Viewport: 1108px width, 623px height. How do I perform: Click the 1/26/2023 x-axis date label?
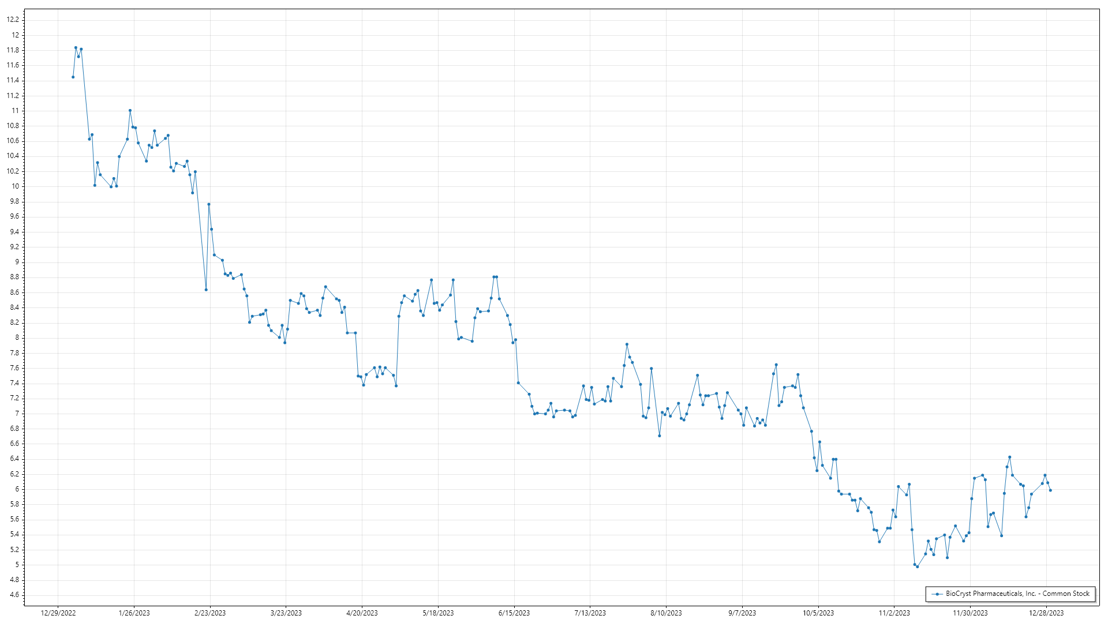[x=134, y=613]
